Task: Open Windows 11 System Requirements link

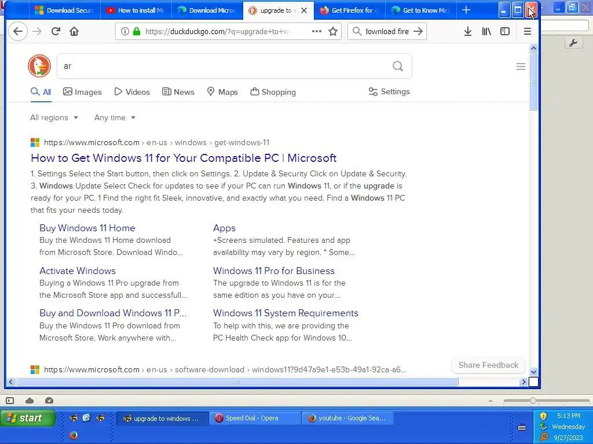Action: (285, 313)
